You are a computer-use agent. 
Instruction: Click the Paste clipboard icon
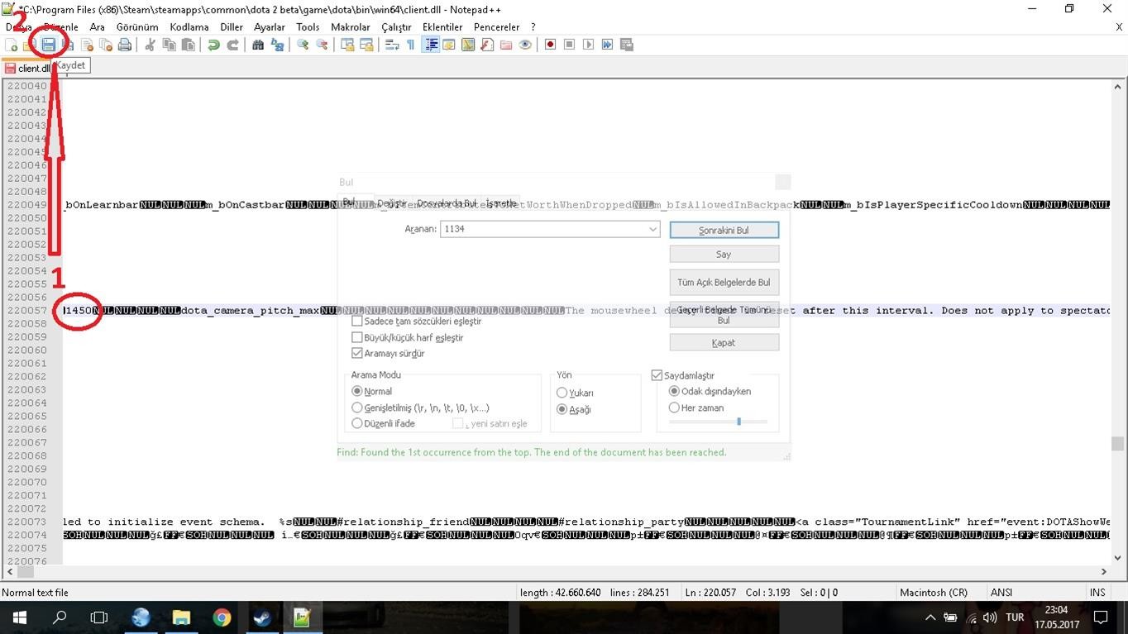tap(189, 45)
